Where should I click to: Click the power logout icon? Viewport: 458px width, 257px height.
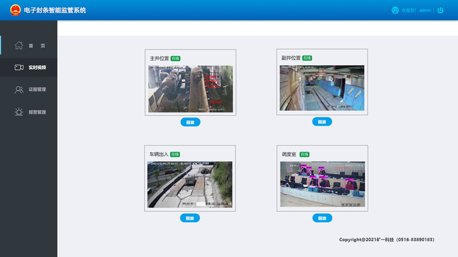(x=440, y=10)
